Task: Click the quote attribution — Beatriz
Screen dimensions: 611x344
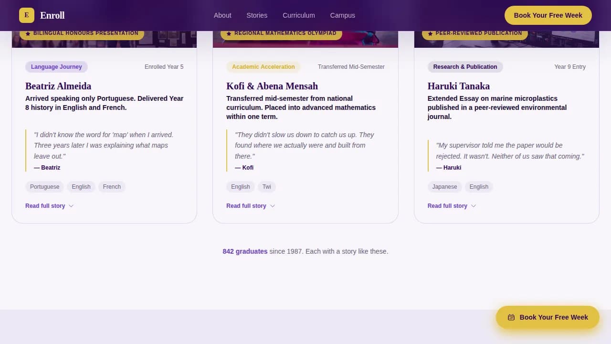Action: (x=47, y=168)
